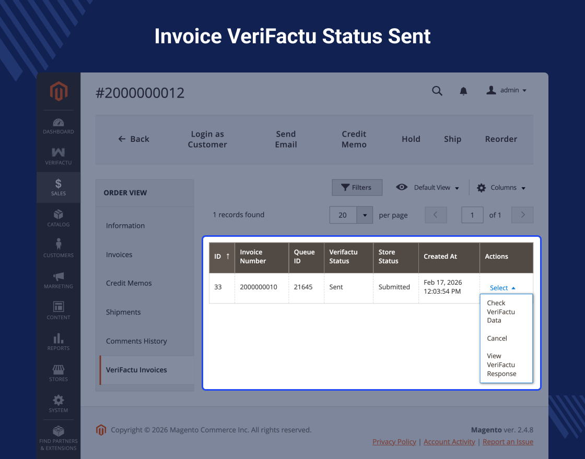
Task: Open notifications bell icon
Action: [x=463, y=91]
